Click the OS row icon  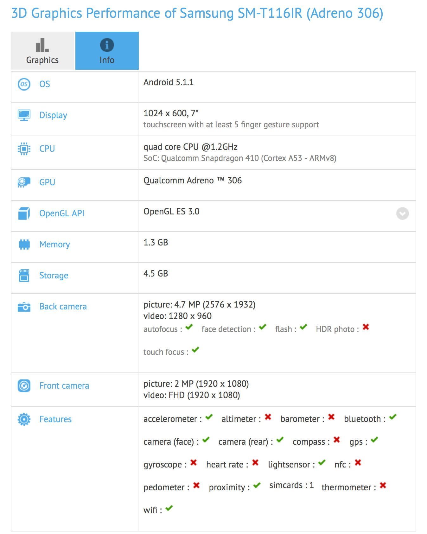24,84
